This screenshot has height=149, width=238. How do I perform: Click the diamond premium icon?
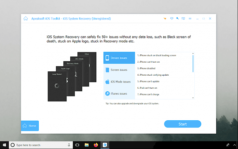coord(172,18)
